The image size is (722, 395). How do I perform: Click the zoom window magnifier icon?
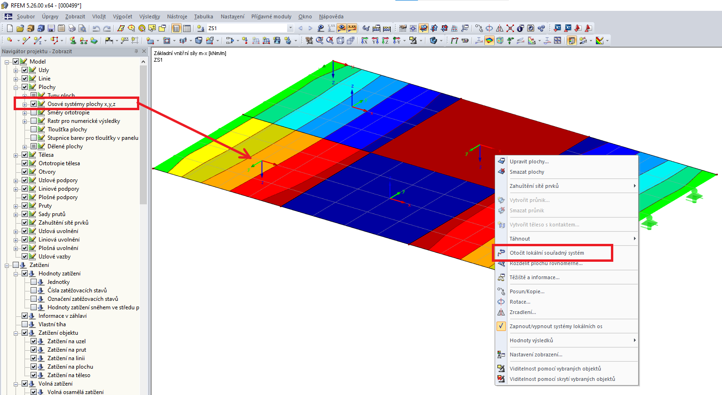tap(320, 40)
